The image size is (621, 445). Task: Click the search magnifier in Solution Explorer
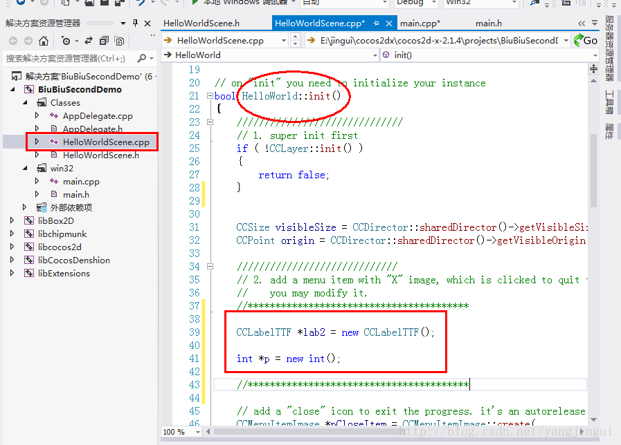141,59
